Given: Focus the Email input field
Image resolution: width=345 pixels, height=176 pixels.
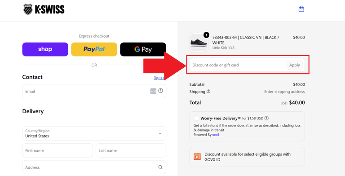Looking at the screenshot, I should (94, 91).
